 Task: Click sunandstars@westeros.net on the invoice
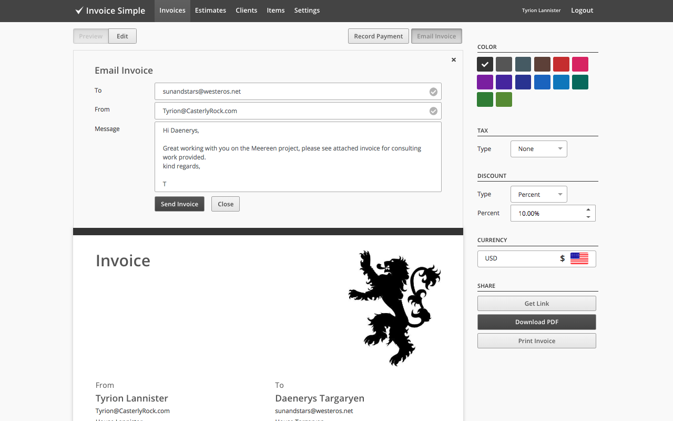pos(314,411)
